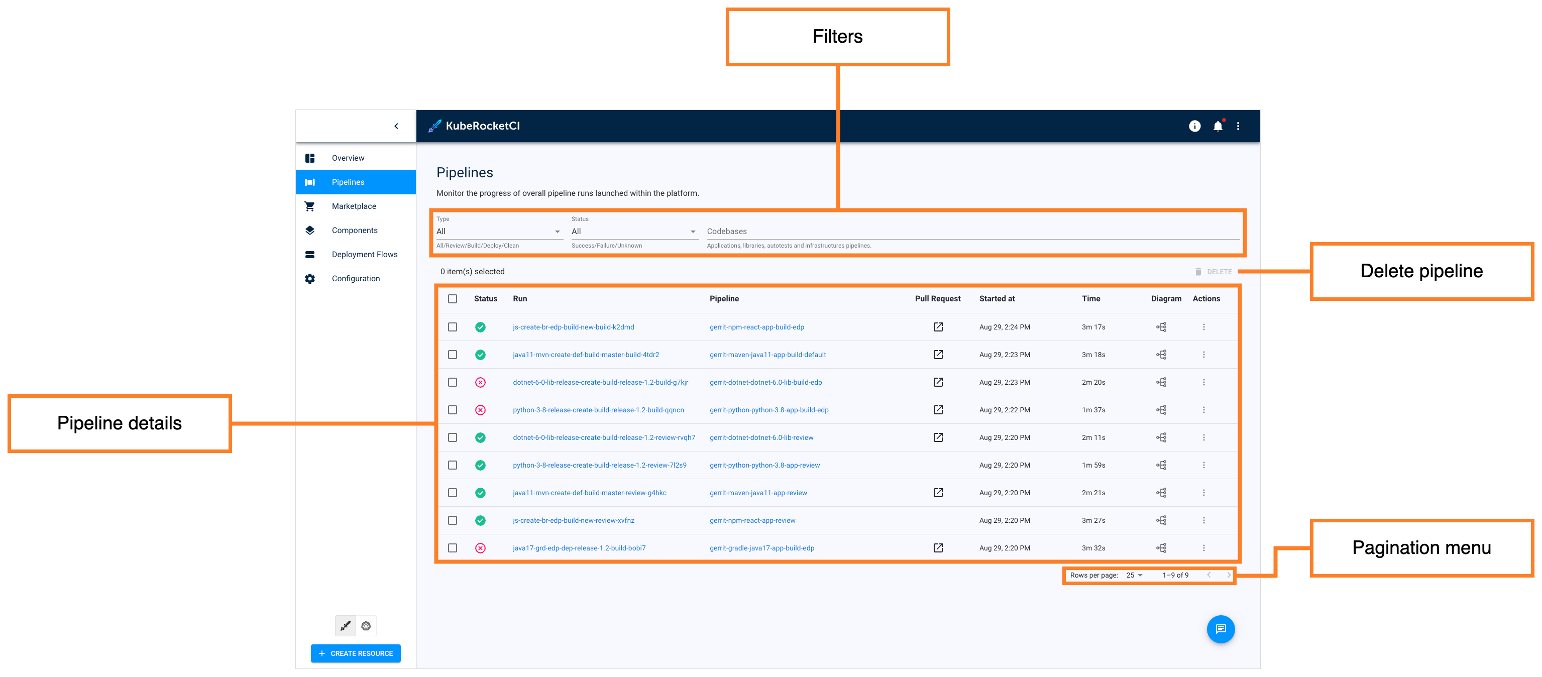Image resolution: width=1542 pixels, height=677 pixels.
Task: View diagram for js-create-br-edp review-xvfnz run
Action: (x=1161, y=520)
